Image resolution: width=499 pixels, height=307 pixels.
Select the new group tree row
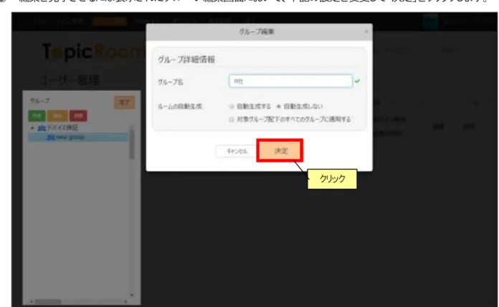click(78, 137)
